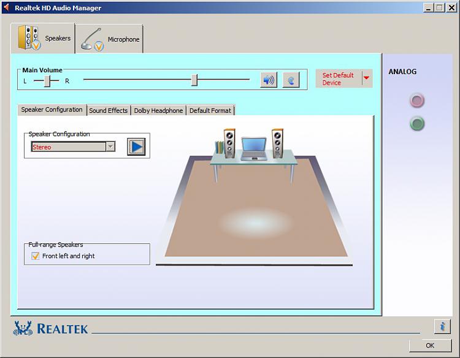
Task: Open the Dolby Headphone tab
Action: (x=158, y=110)
